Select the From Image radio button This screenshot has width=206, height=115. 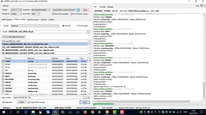pyautogui.click(x=78, y=26)
